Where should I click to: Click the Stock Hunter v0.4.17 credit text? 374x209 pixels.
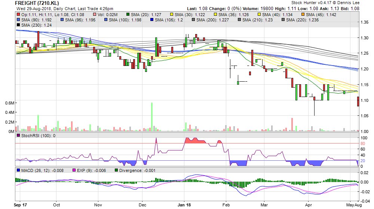pos(325,3)
